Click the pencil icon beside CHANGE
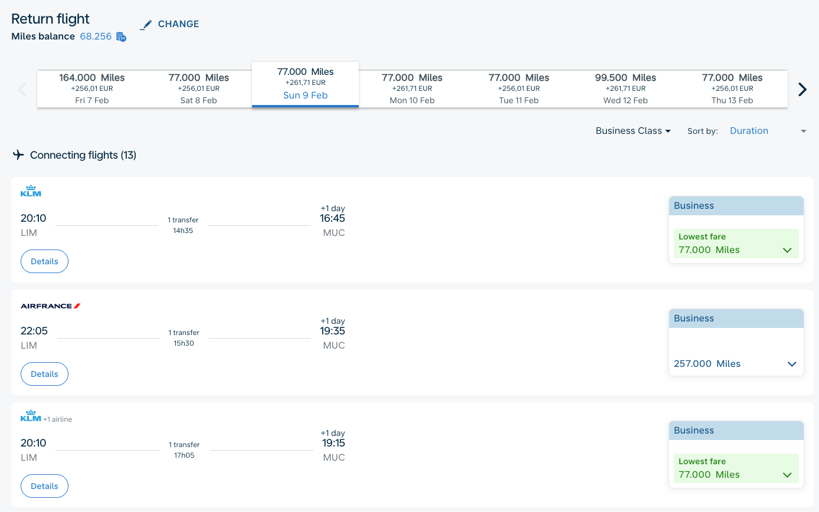Screen dimensions: 819x512 coord(146,24)
